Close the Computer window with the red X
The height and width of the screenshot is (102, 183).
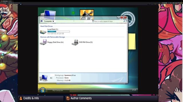(x=124, y=18)
